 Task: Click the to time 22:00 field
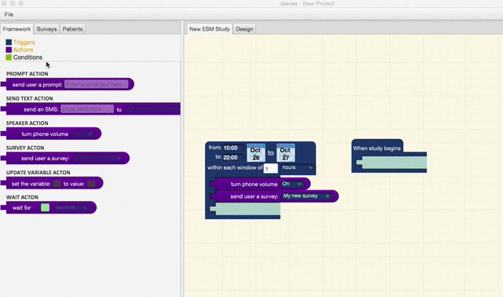point(233,157)
